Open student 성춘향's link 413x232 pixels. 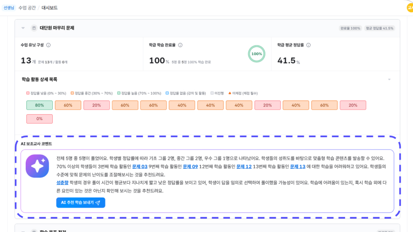[62, 182]
